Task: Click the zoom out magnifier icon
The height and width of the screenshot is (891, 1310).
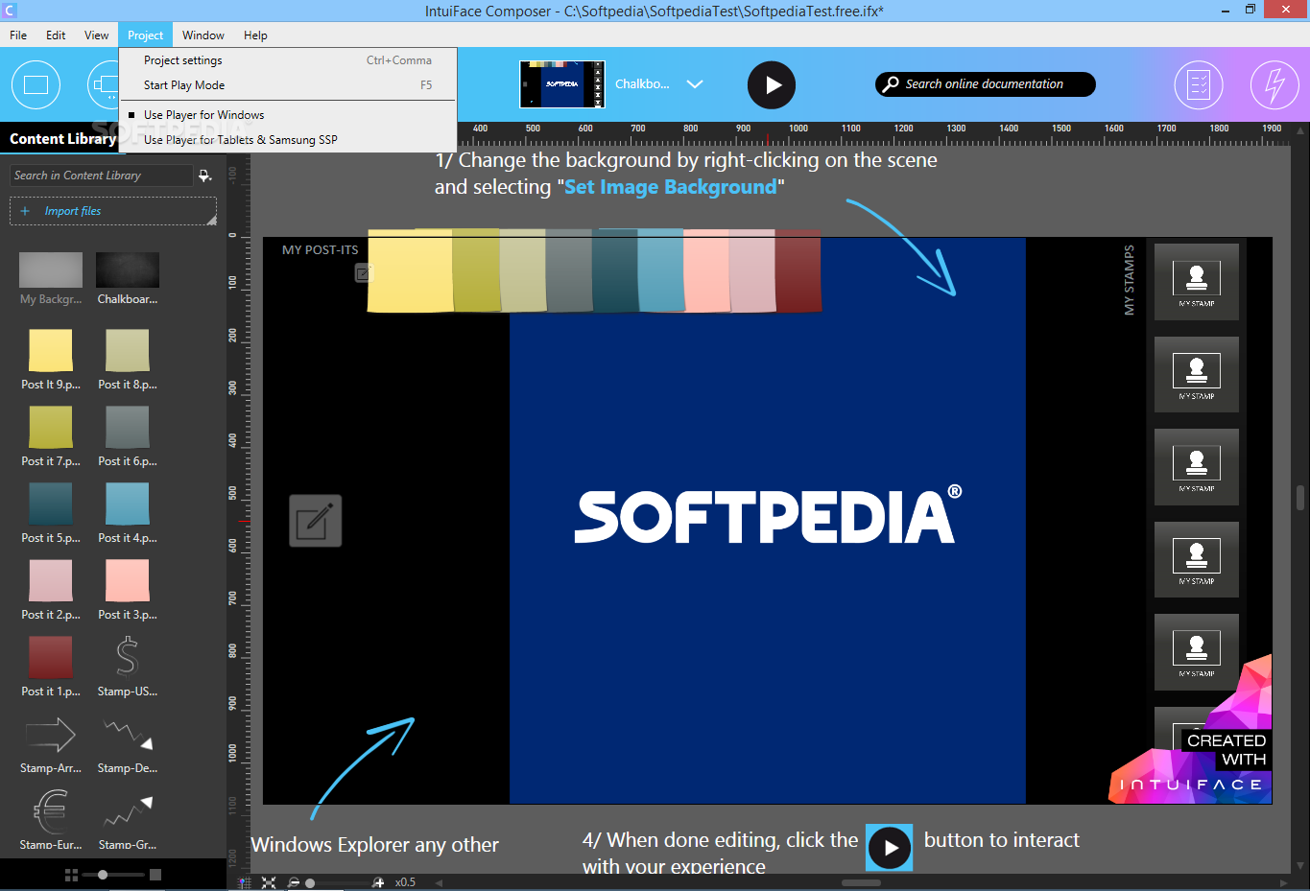Action: click(x=294, y=882)
